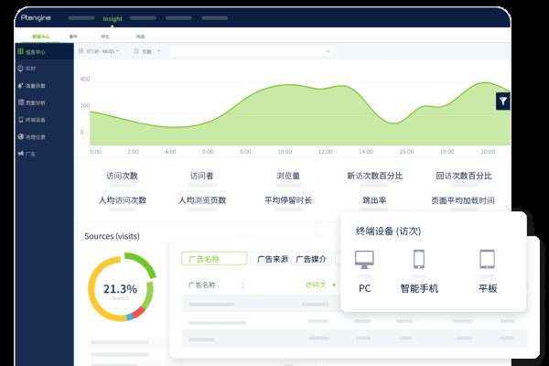Screen dimensions: 549x366
Task: Choose the 平板 tablet device icon
Action: tap(487, 260)
